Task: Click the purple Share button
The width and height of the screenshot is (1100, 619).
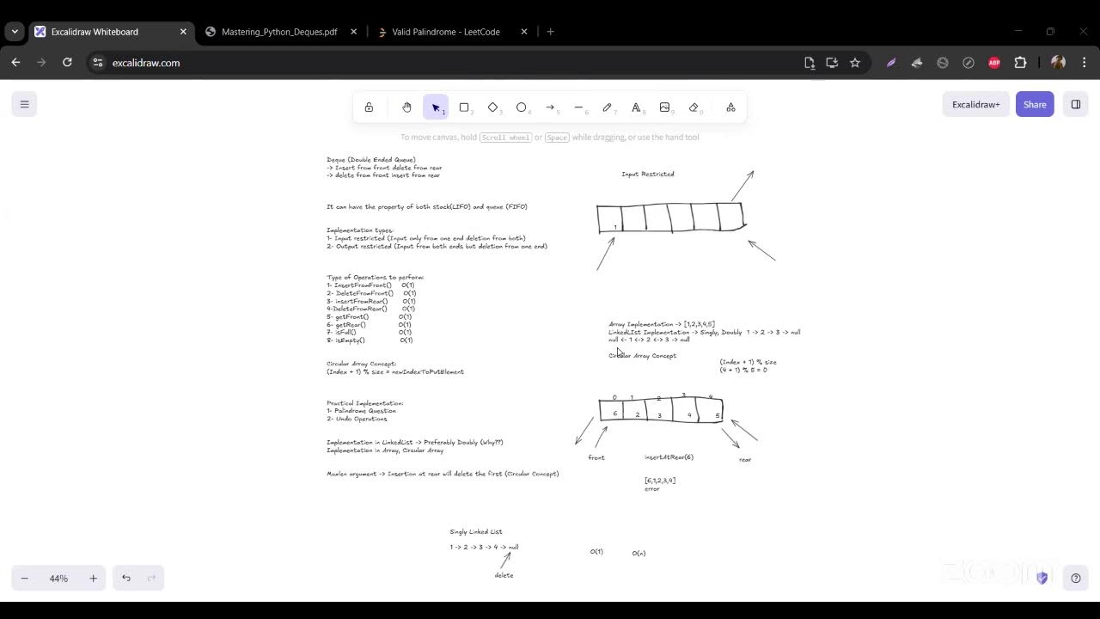Action: pos(1035,104)
